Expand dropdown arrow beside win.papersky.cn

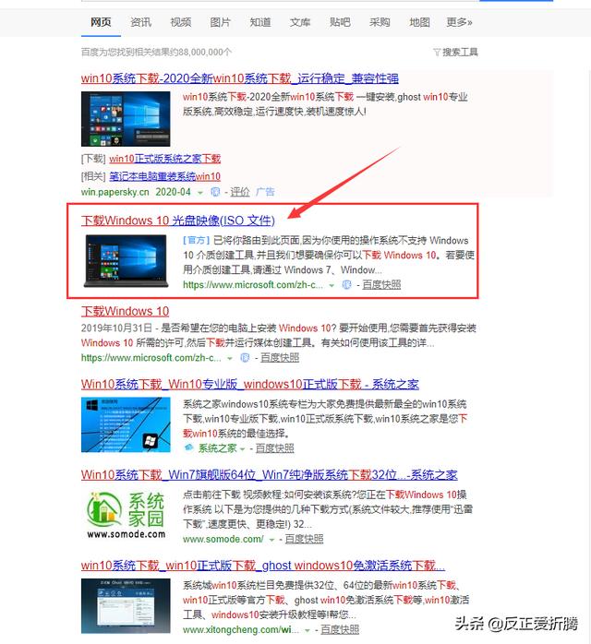(x=200, y=193)
